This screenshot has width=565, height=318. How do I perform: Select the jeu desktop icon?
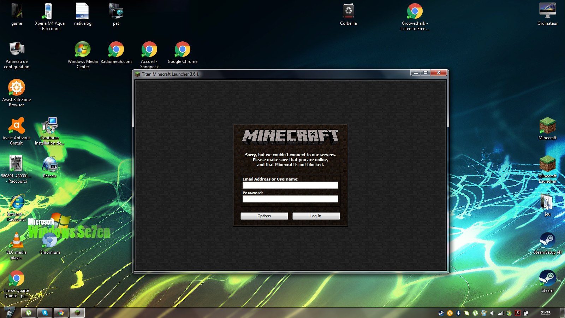tap(547, 205)
